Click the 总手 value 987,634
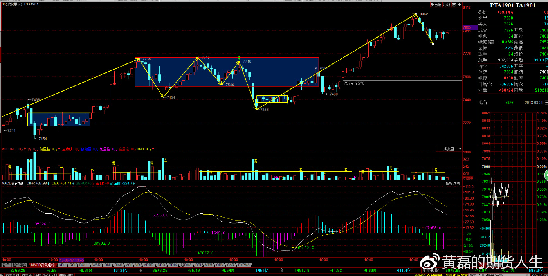This screenshot has width=548, height=276. pyautogui.click(x=505, y=60)
